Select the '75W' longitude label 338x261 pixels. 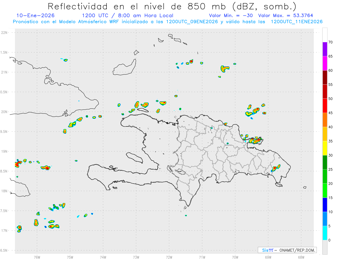(70, 257)
